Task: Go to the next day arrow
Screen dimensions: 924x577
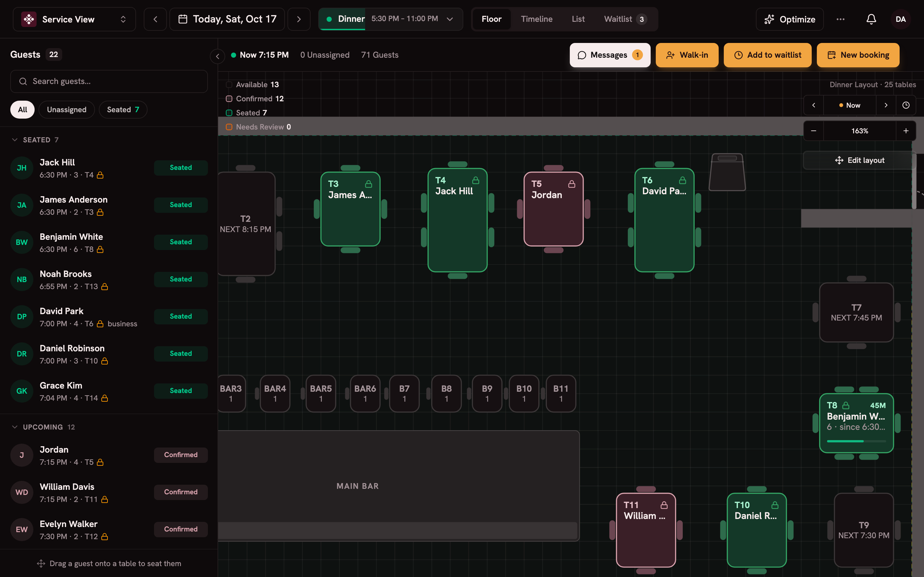Action: pos(299,19)
